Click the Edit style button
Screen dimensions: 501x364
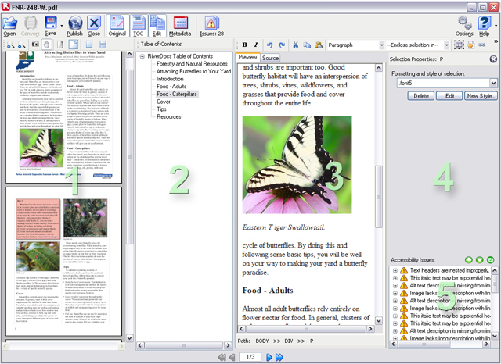pyautogui.click(x=449, y=96)
